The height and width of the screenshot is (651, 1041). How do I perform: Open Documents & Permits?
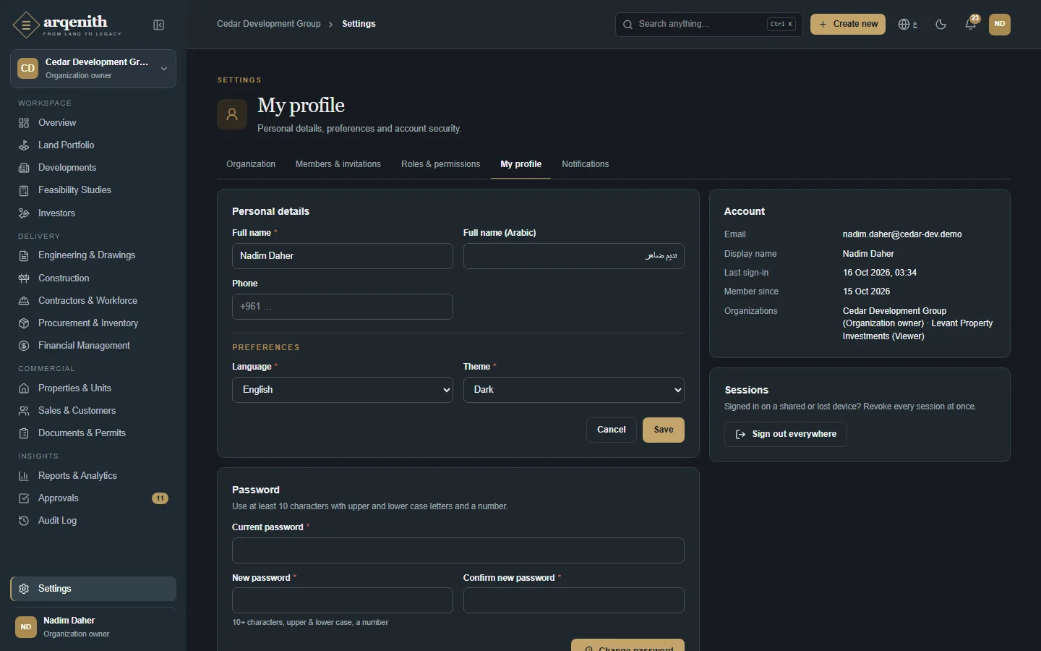point(93,433)
